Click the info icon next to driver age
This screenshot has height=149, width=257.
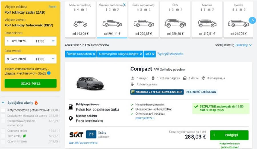coord(49,73)
